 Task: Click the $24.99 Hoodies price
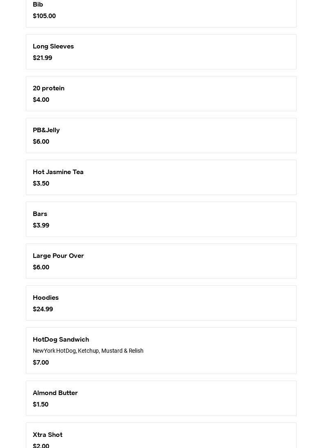click(43, 309)
